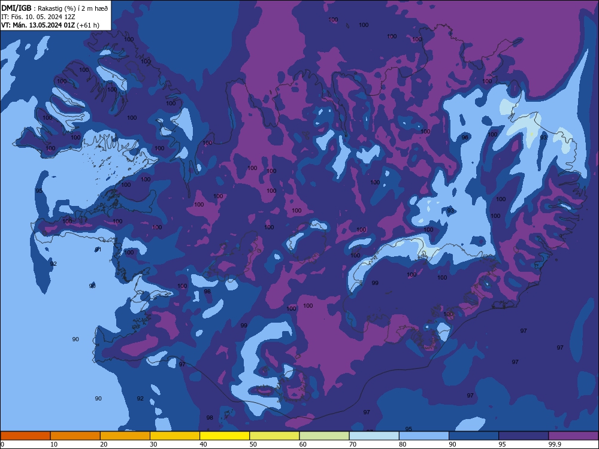Pick the pale blue 70–80 legend swatch

(x=374, y=436)
